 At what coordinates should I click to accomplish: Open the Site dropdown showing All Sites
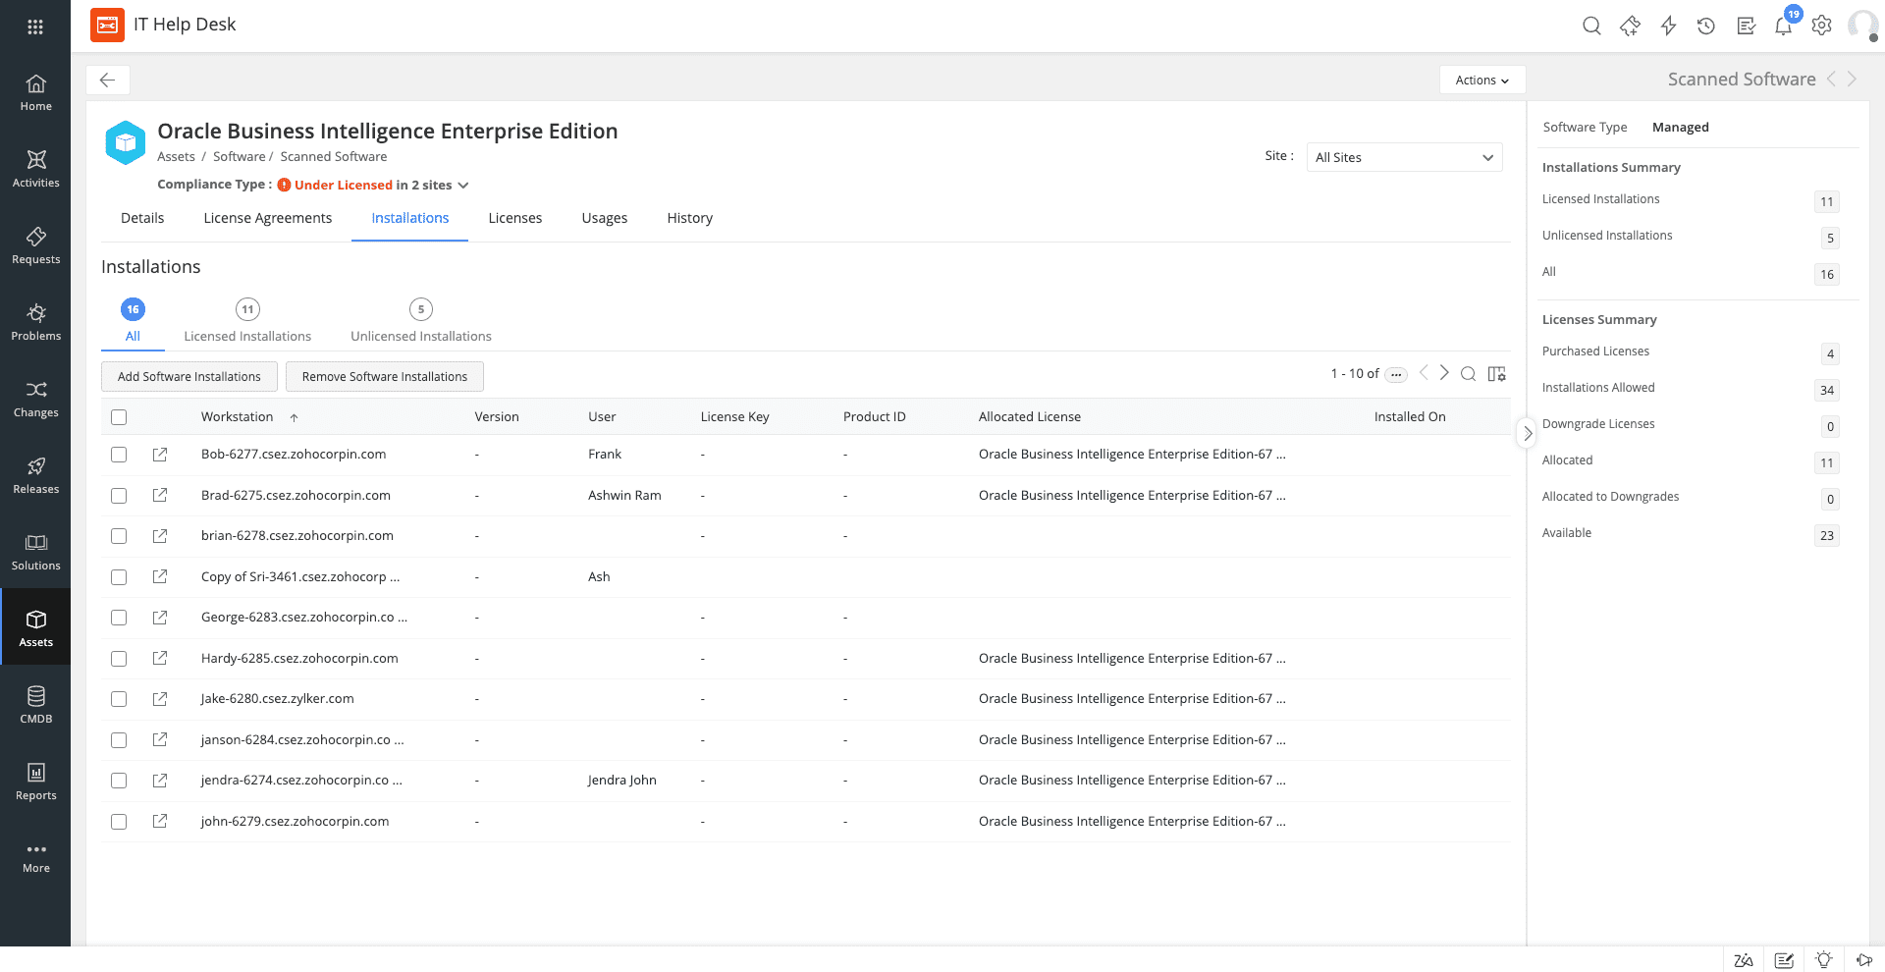(x=1404, y=157)
